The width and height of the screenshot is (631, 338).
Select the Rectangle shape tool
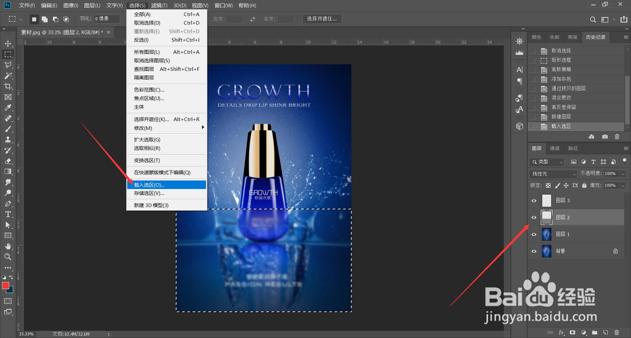click(8, 236)
